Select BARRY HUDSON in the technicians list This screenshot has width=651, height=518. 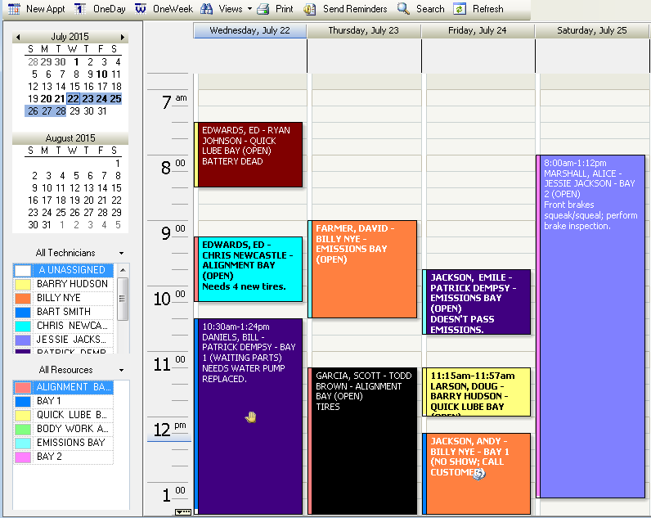click(x=71, y=284)
